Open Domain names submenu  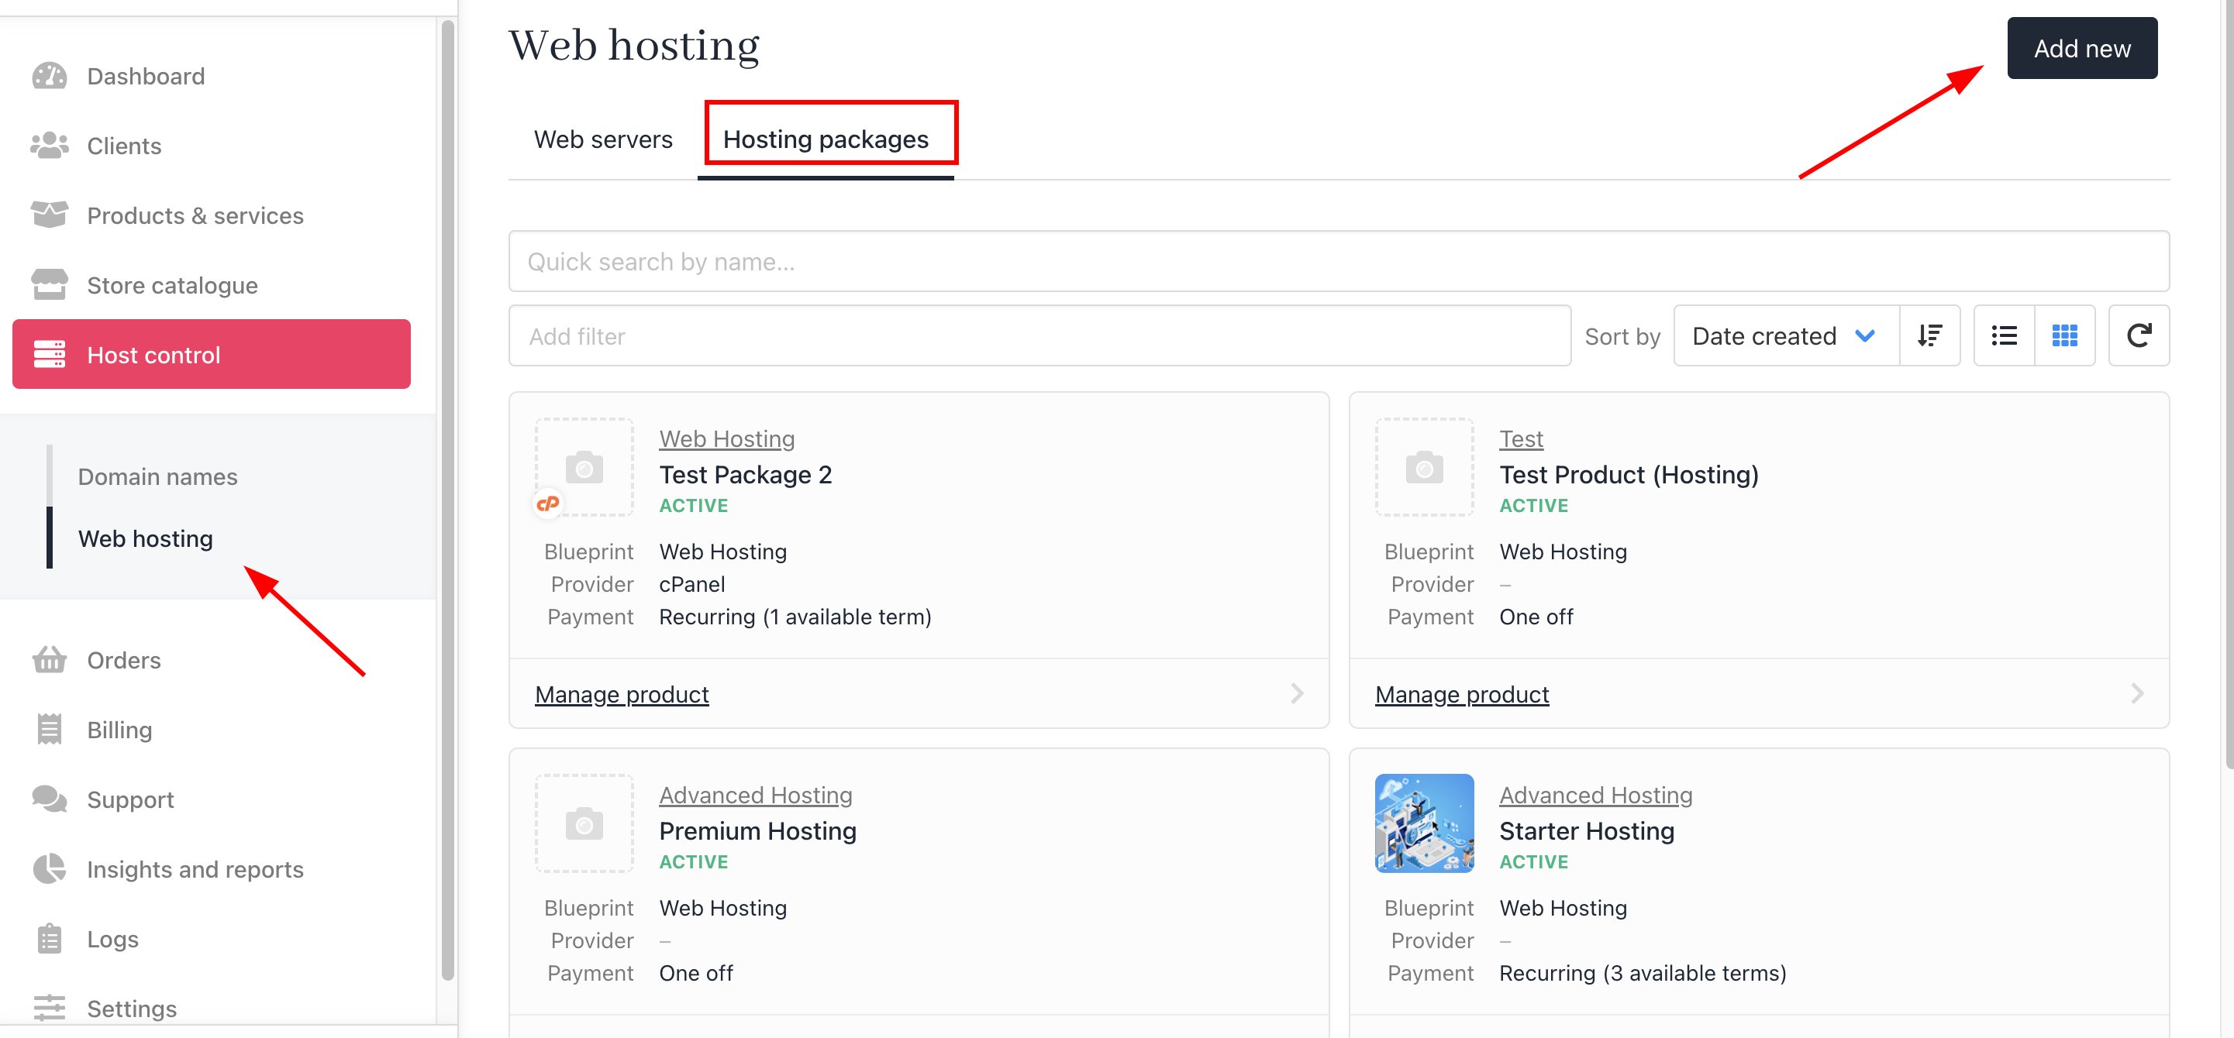[x=158, y=476]
